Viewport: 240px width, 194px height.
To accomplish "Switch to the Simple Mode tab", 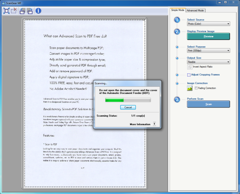I will 178,10.
